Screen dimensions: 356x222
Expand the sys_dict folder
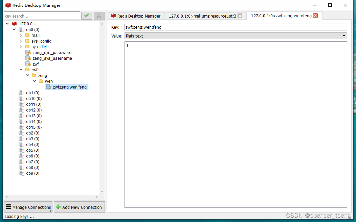coord(21,47)
